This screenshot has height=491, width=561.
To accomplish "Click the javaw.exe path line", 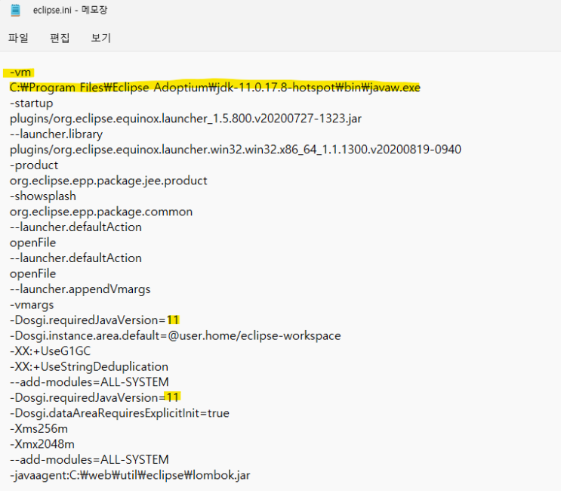I will coord(214,88).
